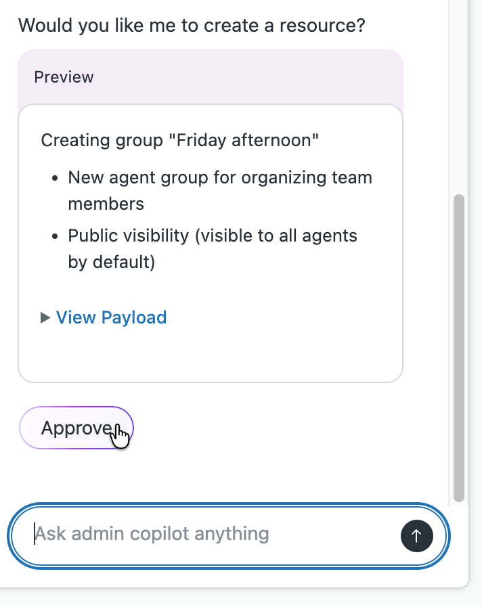The width and height of the screenshot is (482, 605).
Task: Click the second bullet point marker
Action: coord(57,237)
